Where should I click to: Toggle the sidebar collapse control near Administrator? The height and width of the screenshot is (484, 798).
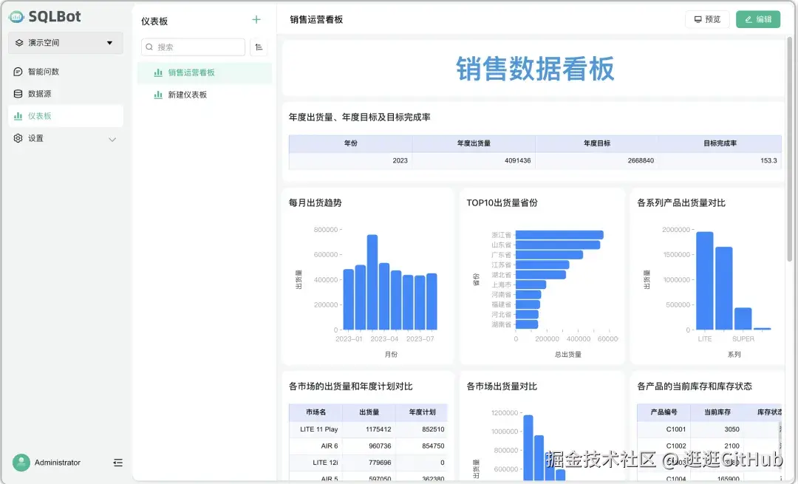[x=117, y=463]
